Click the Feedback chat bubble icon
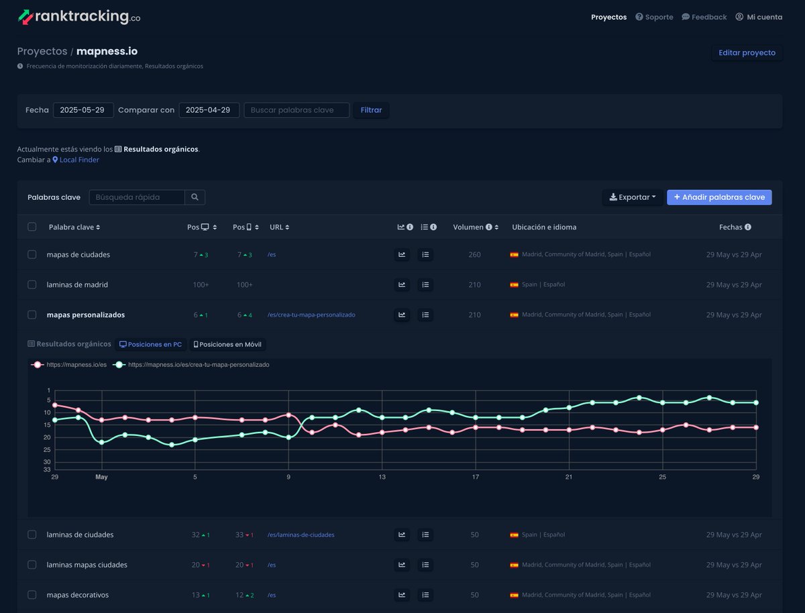The image size is (805, 613). (x=686, y=17)
